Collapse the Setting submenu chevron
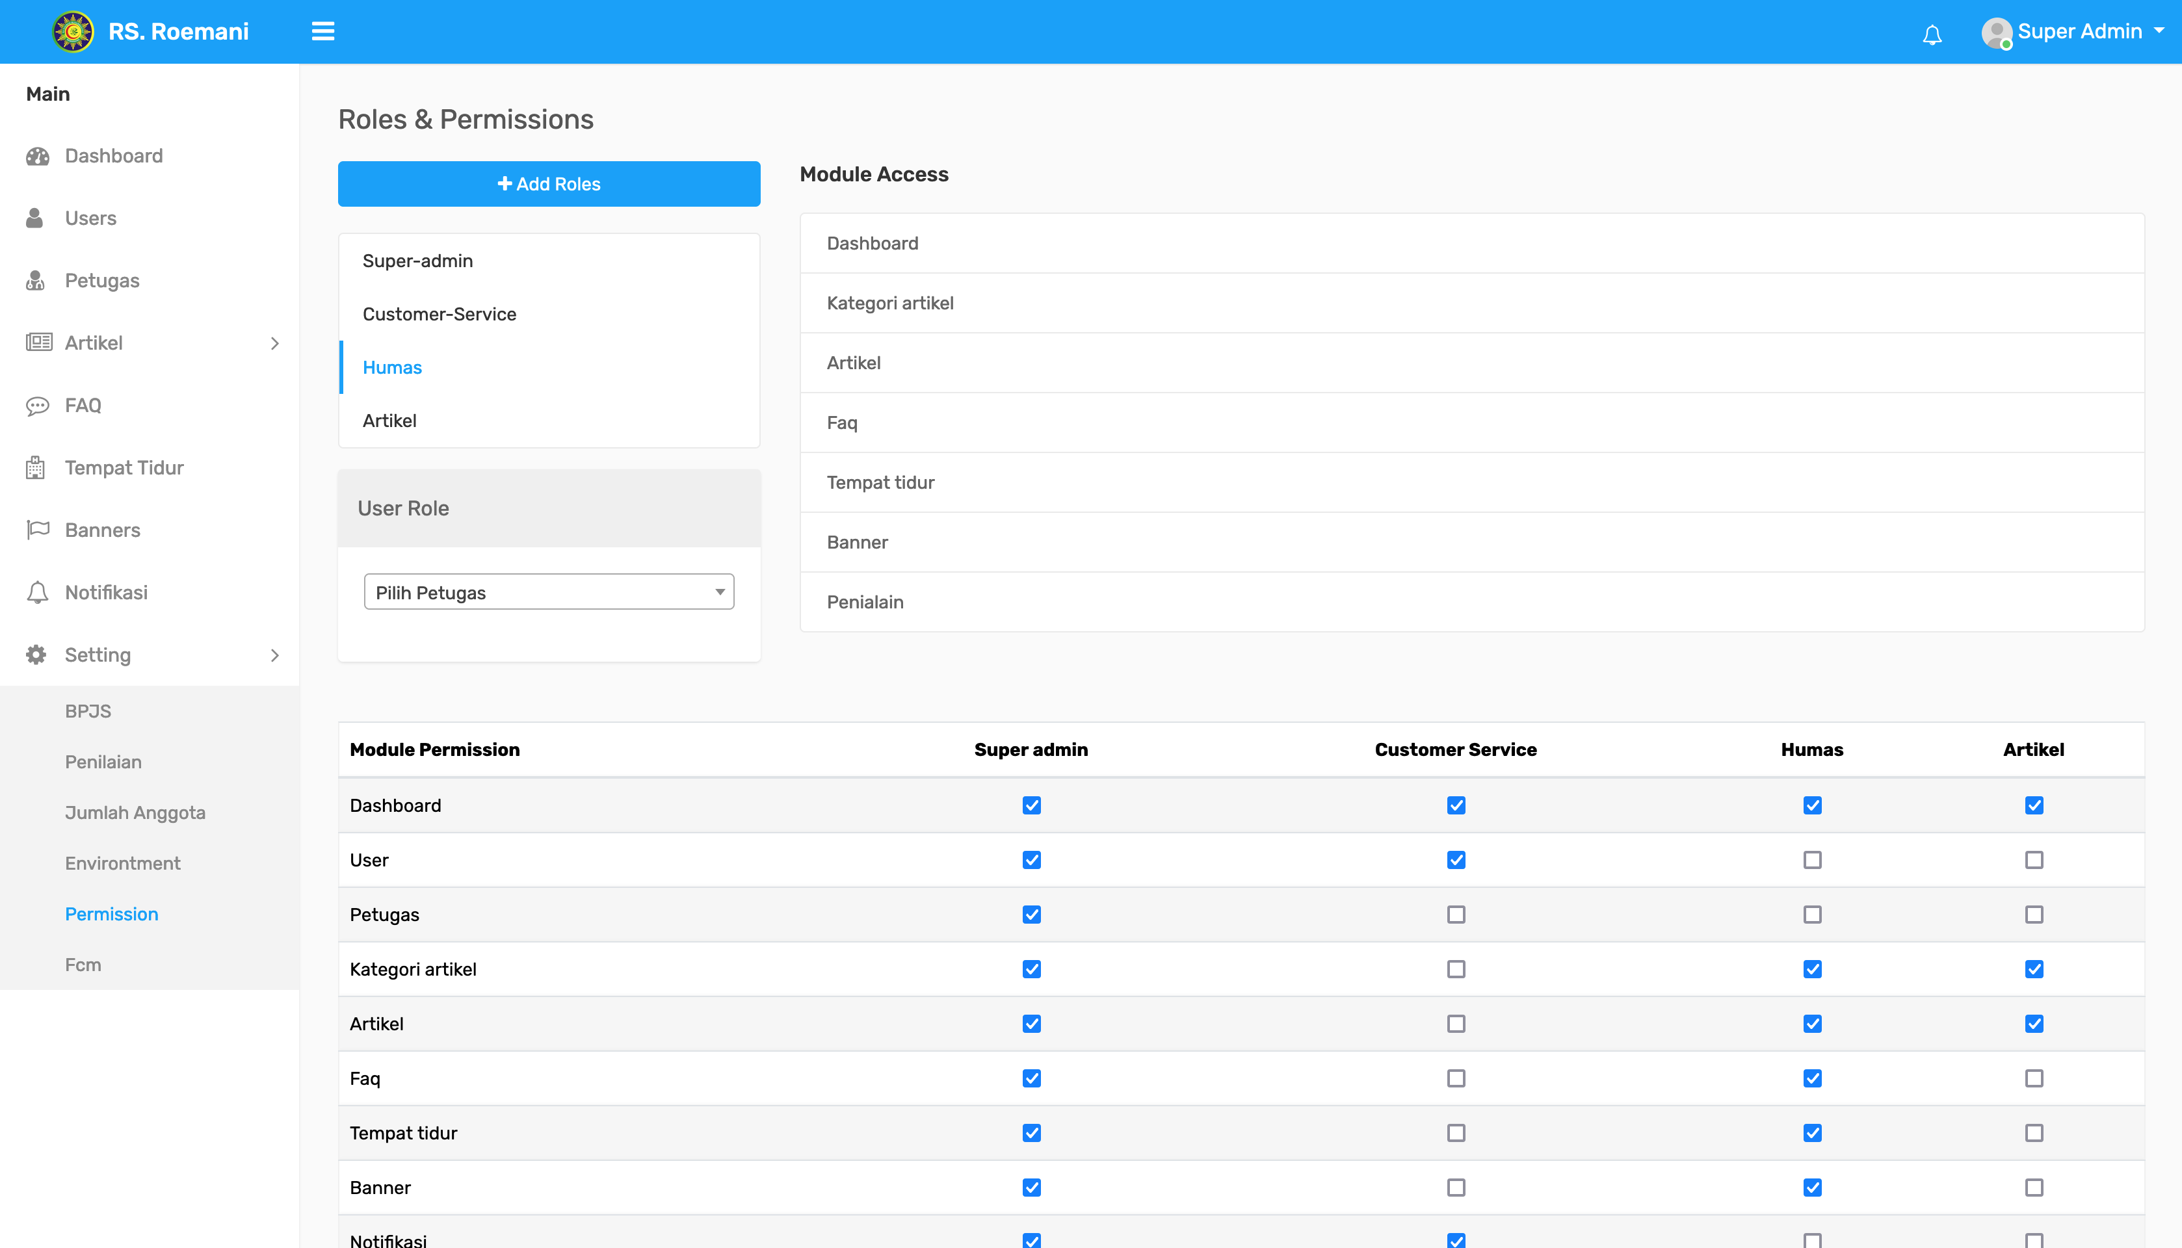Image resolution: width=2182 pixels, height=1248 pixels. coord(274,655)
